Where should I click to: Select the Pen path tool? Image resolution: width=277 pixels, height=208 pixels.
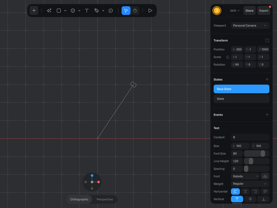coord(97,11)
